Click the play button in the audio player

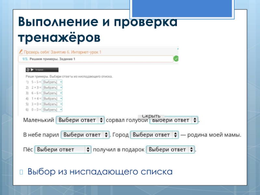point(32,70)
